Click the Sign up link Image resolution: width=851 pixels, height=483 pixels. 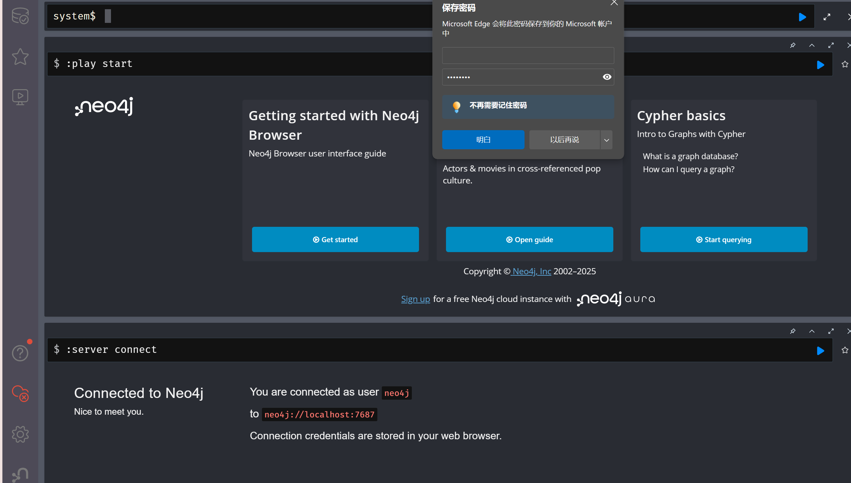tap(415, 299)
